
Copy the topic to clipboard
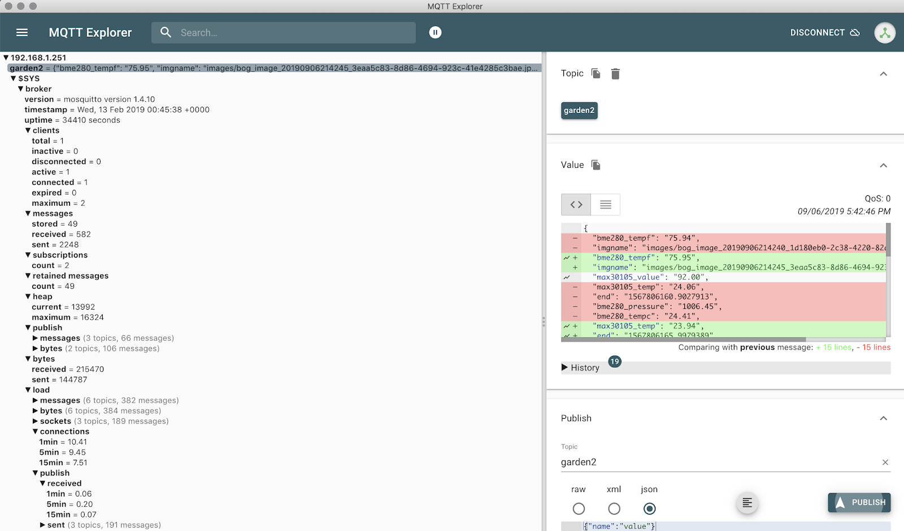596,73
